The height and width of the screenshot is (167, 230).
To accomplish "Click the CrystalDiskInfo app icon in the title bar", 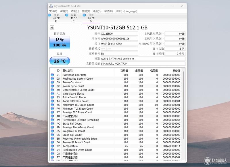I will click(51, 6).
